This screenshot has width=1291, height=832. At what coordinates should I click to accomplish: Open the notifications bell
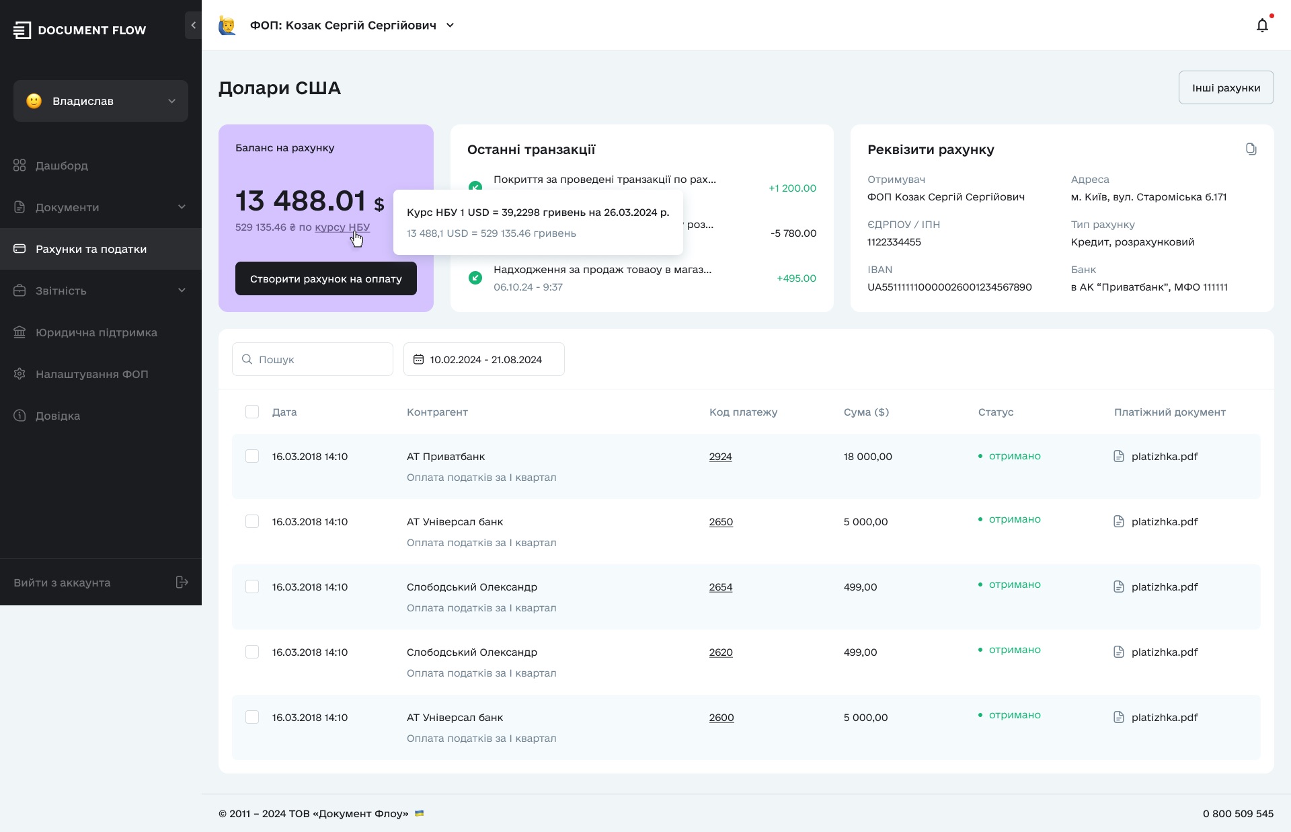click(x=1262, y=26)
